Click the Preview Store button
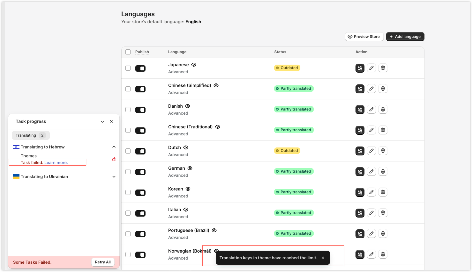This screenshot has width=472, height=272. (x=364, y=37)
